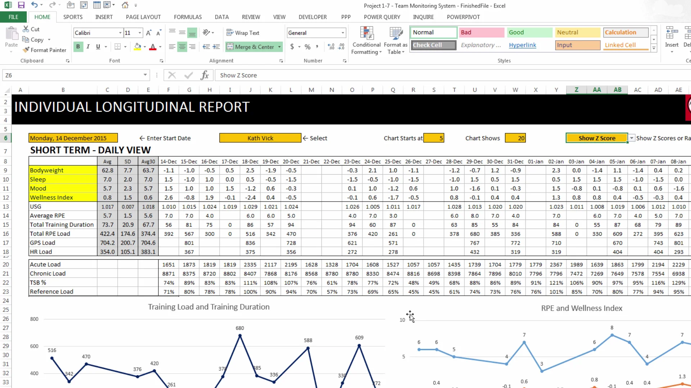The image size is (691, 388).
Task: Open the font size dropdown
Action: pos(139,33)
